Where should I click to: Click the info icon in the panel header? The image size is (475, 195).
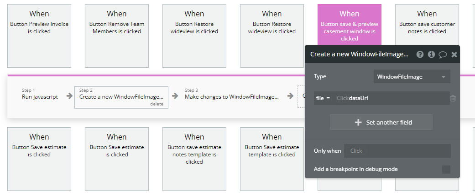click(x=431, y=54)
